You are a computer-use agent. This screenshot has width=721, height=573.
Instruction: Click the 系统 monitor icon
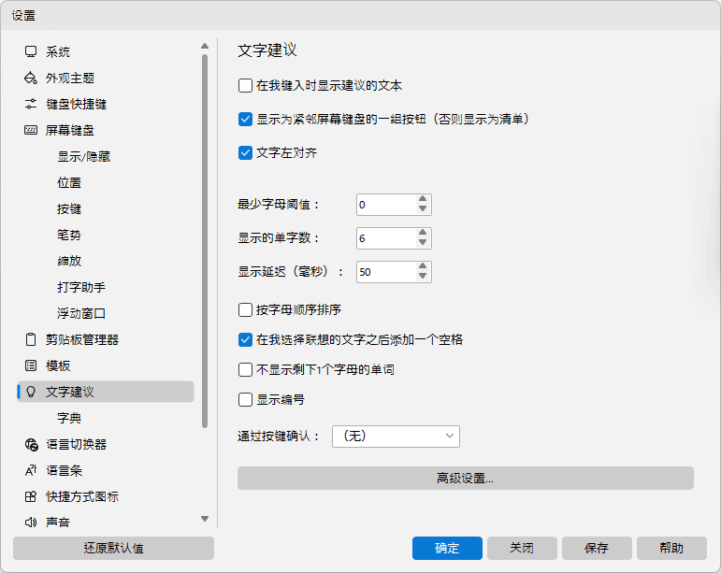pyautogui.click(x=31, y=52)
